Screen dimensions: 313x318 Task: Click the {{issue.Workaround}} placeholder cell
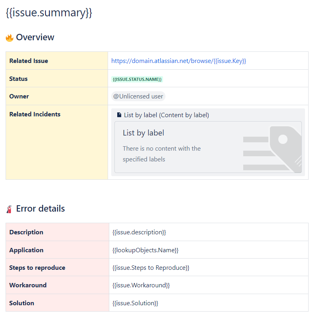[141, 285]
